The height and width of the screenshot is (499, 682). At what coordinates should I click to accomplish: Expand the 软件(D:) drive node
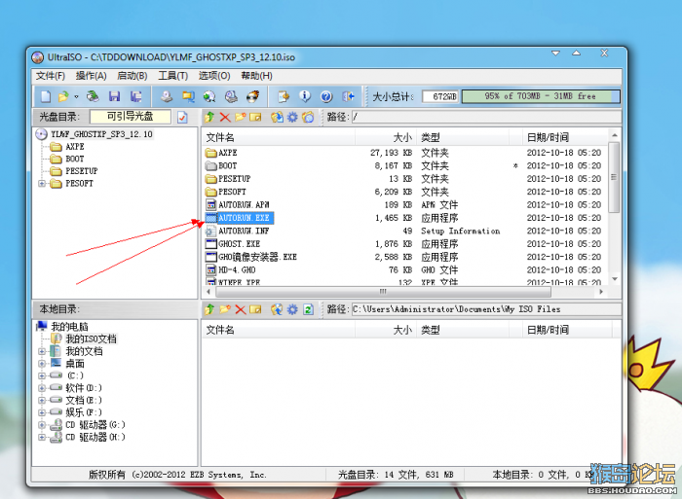point(42,388)
